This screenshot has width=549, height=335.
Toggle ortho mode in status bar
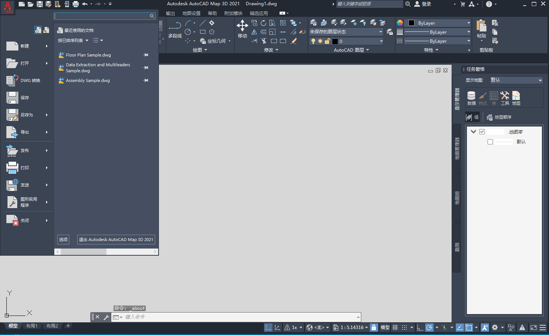click(x=420, y=328)
